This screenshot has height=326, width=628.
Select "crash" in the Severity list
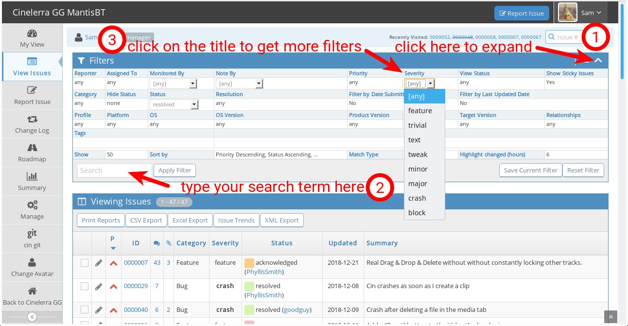(x=417, y=198)
